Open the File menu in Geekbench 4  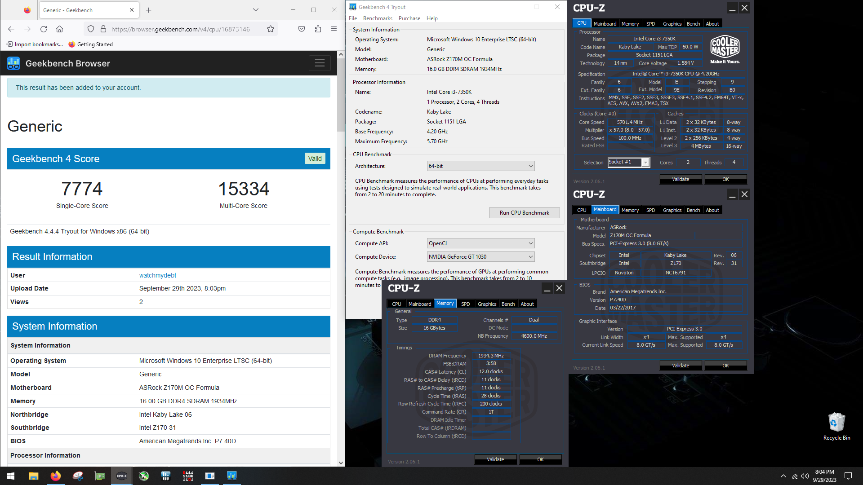coord(353,18)
